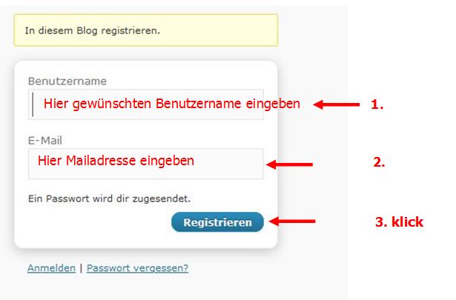This screenshot has width=456, height=300.
Task: Click the text cursor in Benutzername field
Action: (x=33, y=104)
